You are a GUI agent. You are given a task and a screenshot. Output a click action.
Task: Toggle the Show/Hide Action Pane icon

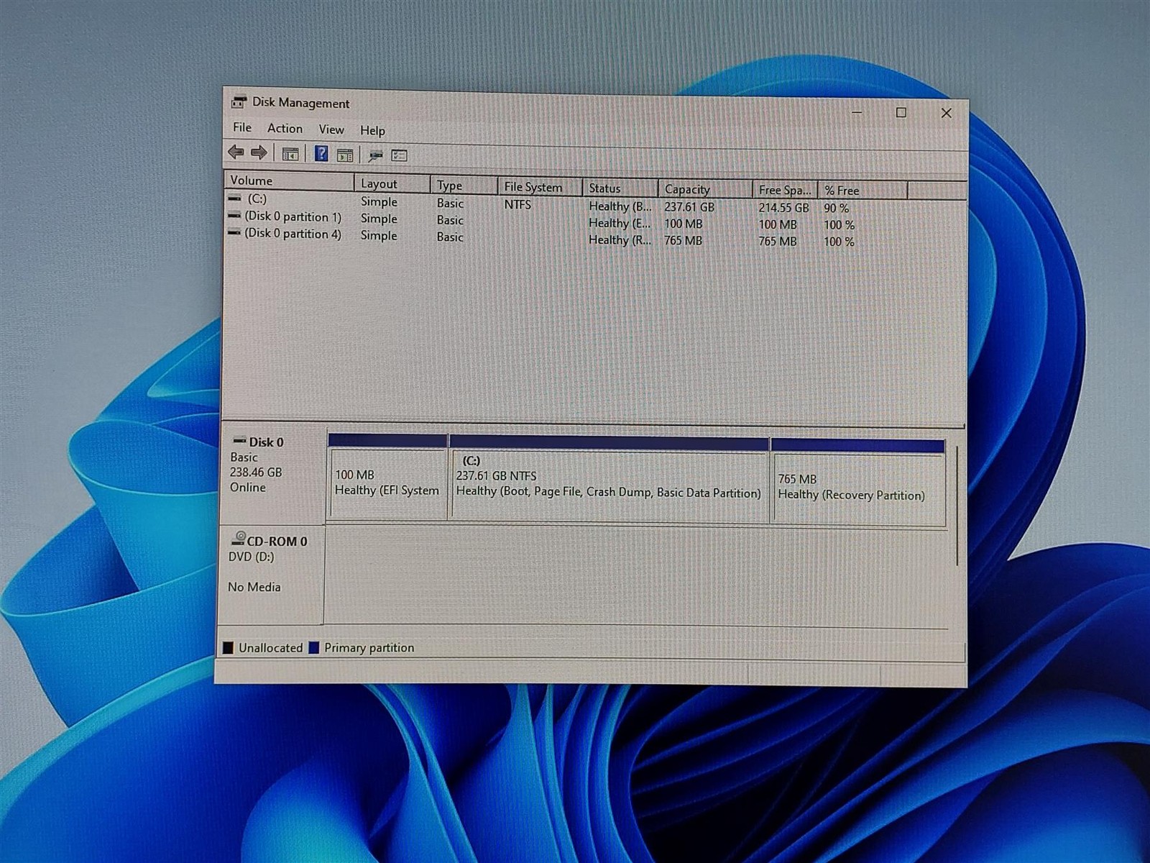345,155
